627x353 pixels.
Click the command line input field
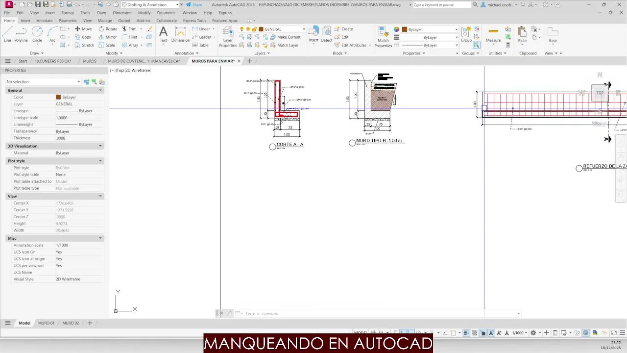pyautogui.click(x=380, y=313)
